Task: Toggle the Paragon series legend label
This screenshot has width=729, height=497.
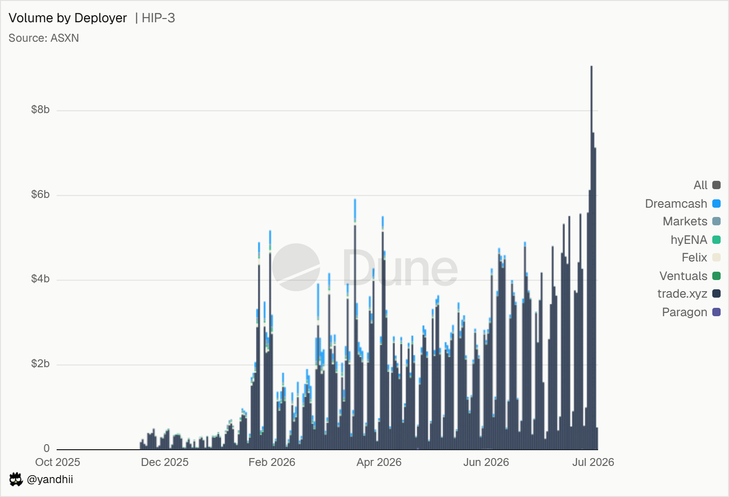Action: pyautogui.click(x=684, y=312)
